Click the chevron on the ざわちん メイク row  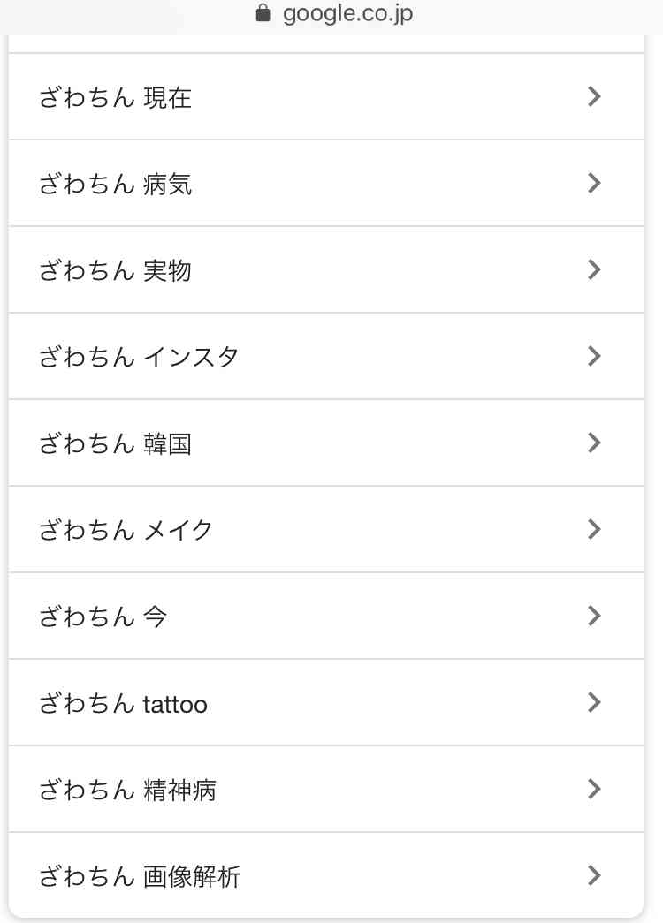click(594, 529)
